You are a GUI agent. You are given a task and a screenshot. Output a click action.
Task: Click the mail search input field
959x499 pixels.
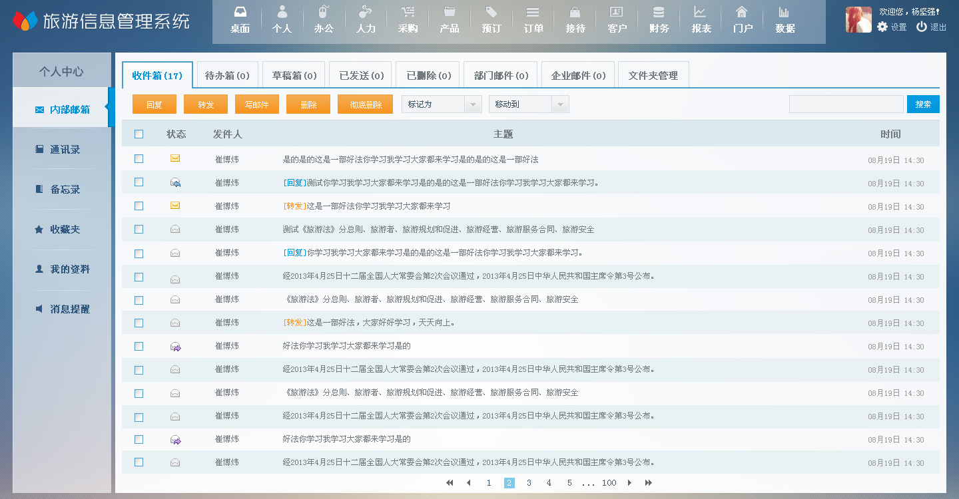coord(846,104)
